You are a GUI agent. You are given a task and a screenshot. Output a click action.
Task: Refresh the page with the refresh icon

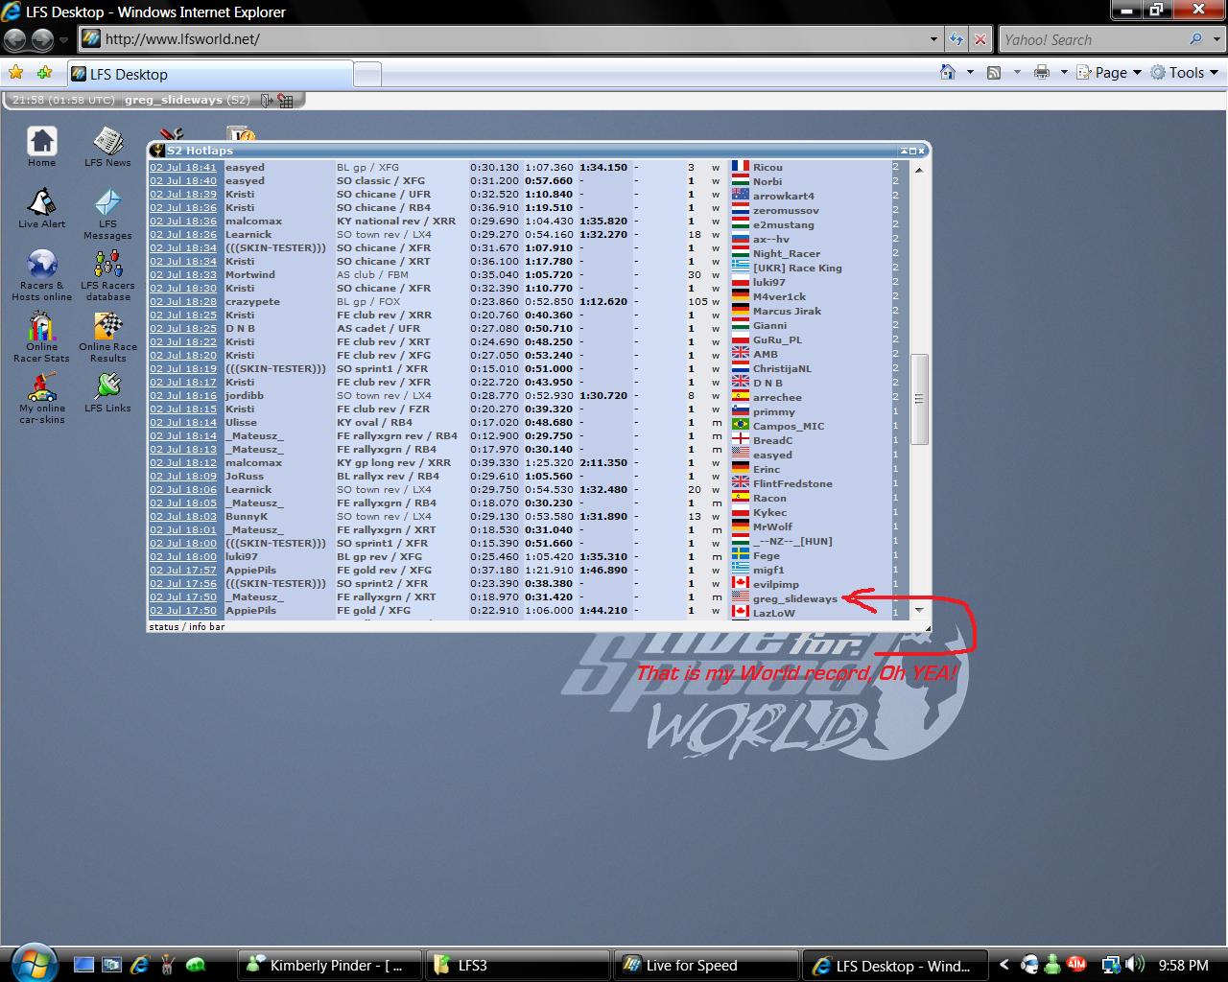pos(956,39)
